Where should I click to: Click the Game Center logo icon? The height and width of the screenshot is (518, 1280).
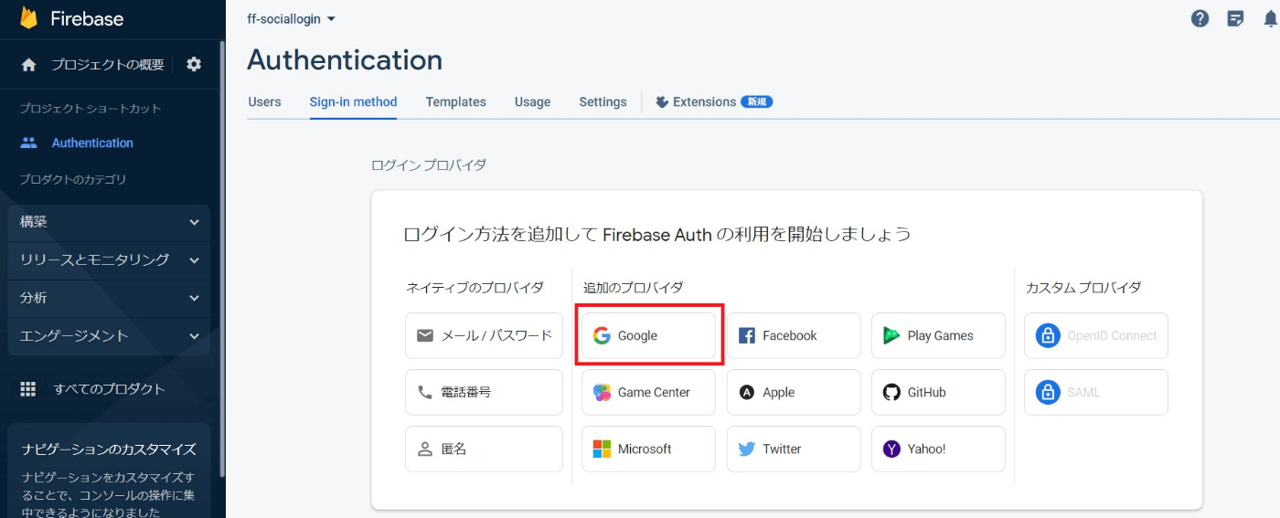pyautogui.click(x=602, y=392)
